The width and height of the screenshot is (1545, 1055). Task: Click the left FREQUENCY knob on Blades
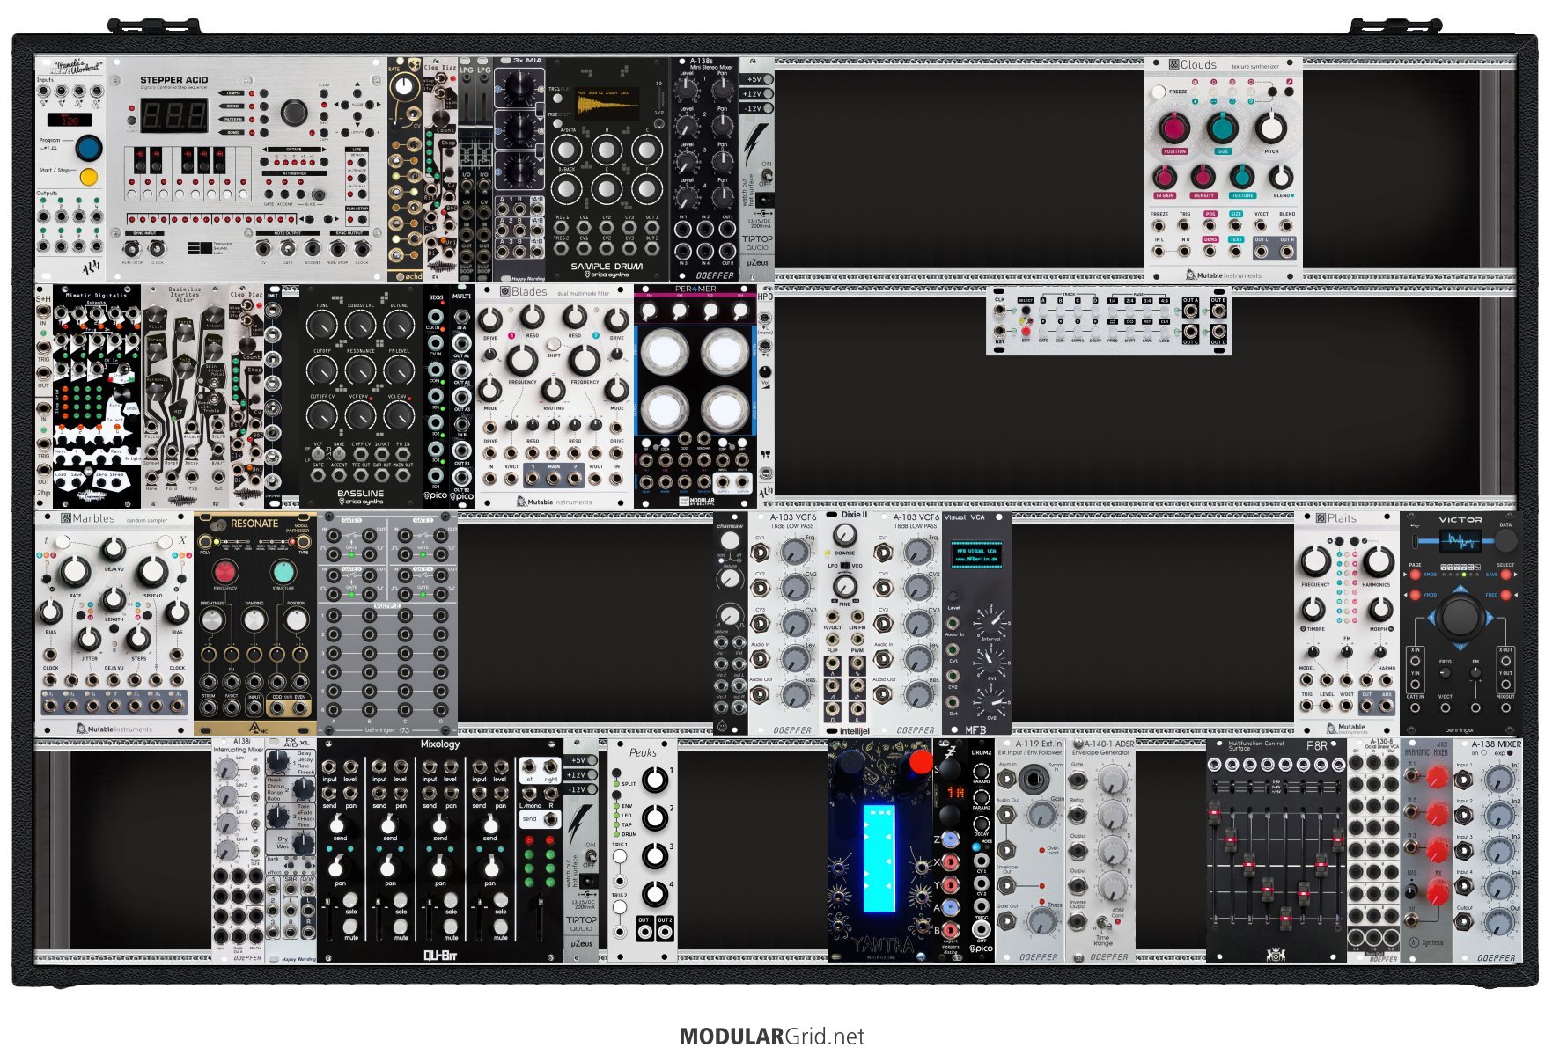pos(522,359)
